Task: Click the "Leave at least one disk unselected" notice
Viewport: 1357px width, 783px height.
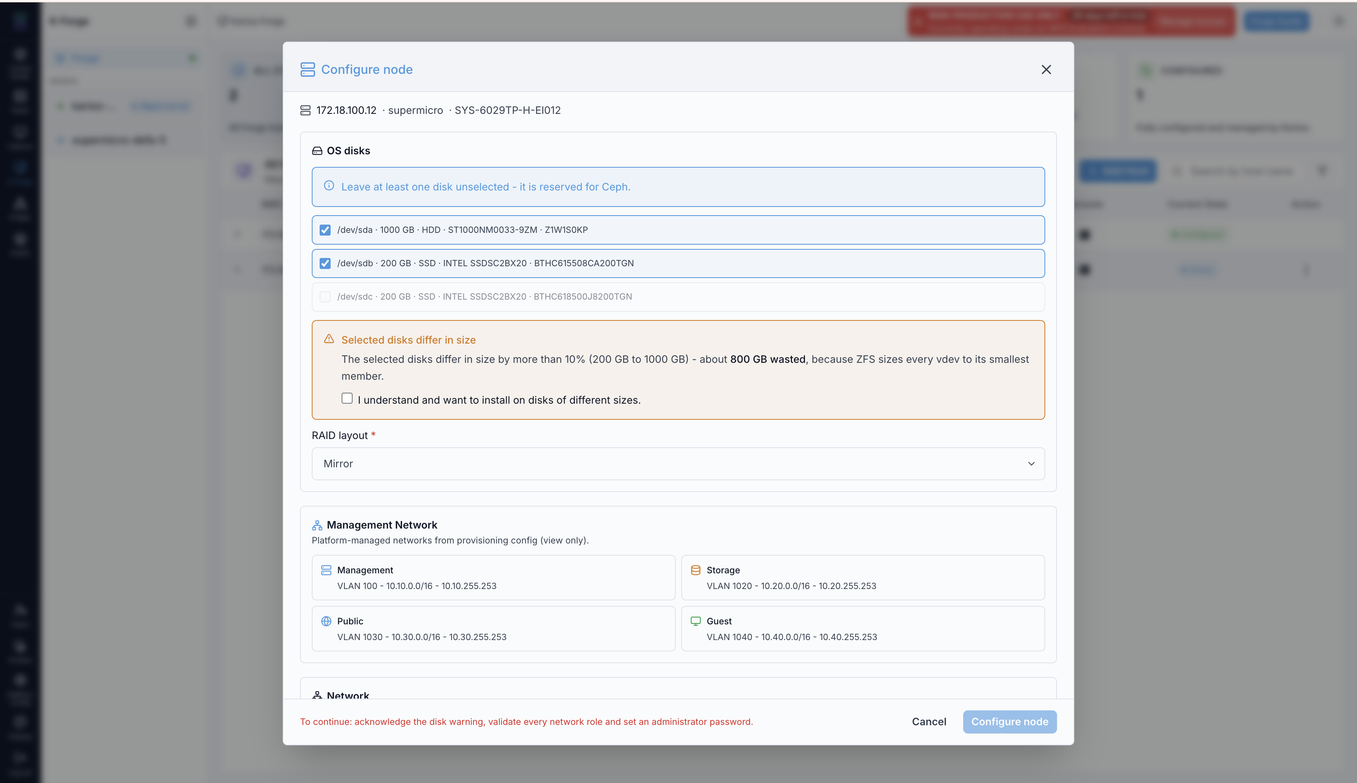Action: (x=678, y=187)
